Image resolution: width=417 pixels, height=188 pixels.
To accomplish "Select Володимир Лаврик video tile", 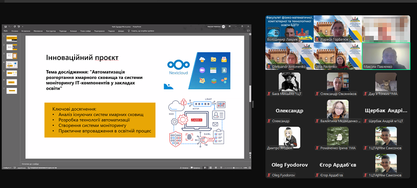I will pyautogui.click(x=289, y=29).
